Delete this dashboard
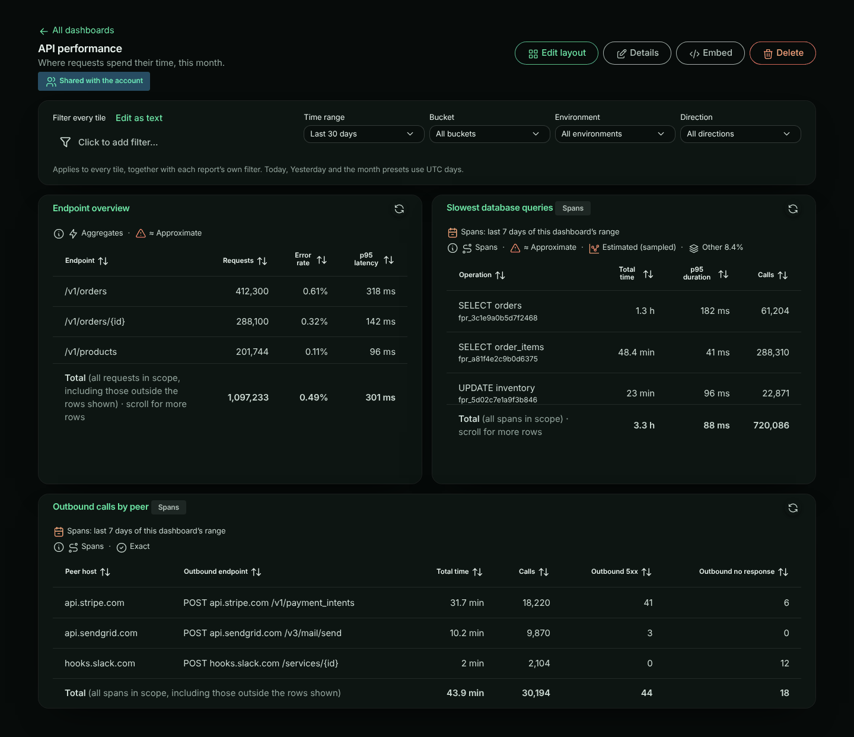Viewport: 854px width, 737px height. click(x=783, y=53)
